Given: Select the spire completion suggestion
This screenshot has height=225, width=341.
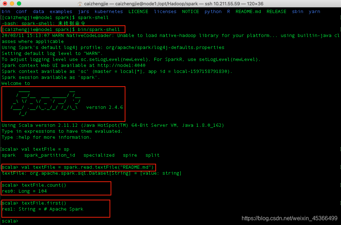Looking at the screenshot, I should pyautogui.click(x=130, y=155).
